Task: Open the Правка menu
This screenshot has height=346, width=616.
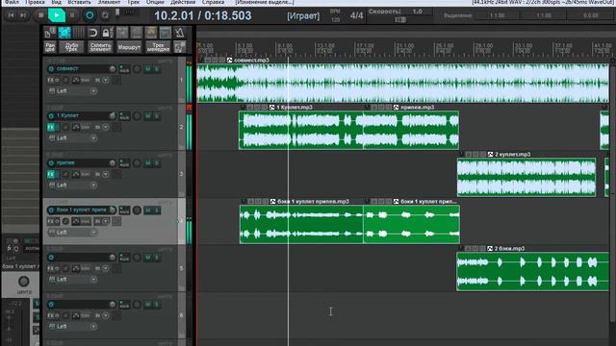Action: (x=35, y=2)
